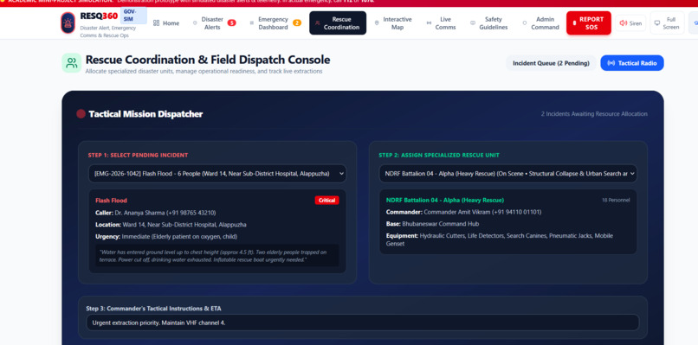
Task: Open the Home nav item
Action: tap(166, 23)
